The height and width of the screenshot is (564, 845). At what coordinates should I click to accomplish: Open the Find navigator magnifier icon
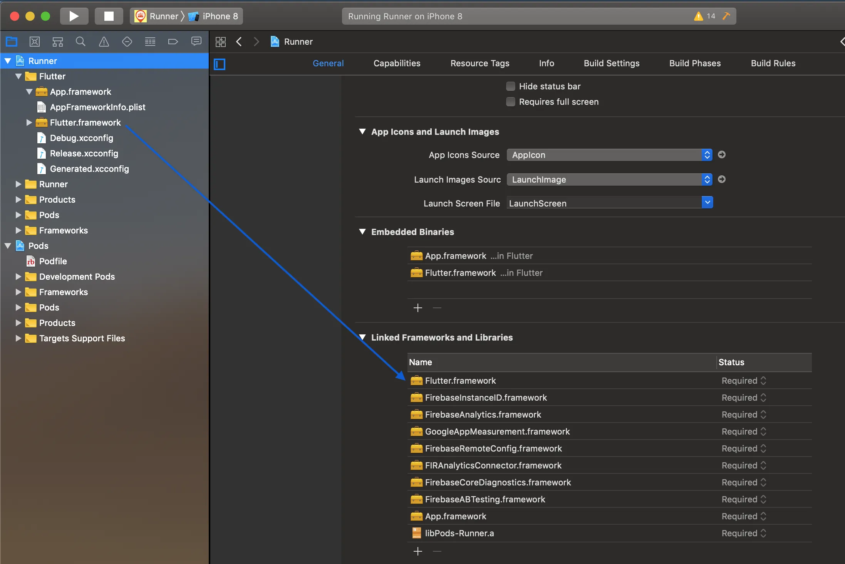coord(80,42)
